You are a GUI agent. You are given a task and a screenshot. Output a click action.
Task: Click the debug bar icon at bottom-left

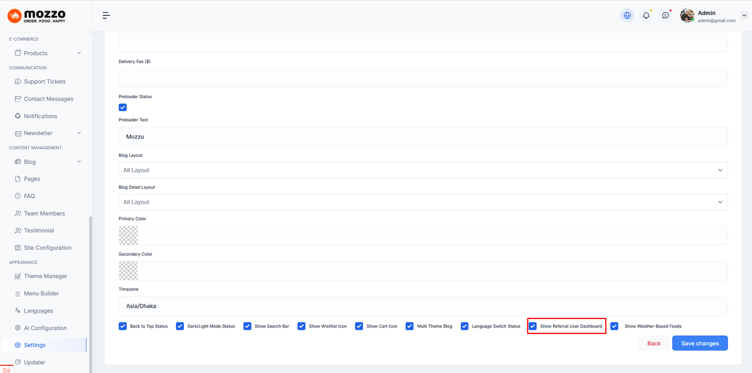[x=7, y=370]
